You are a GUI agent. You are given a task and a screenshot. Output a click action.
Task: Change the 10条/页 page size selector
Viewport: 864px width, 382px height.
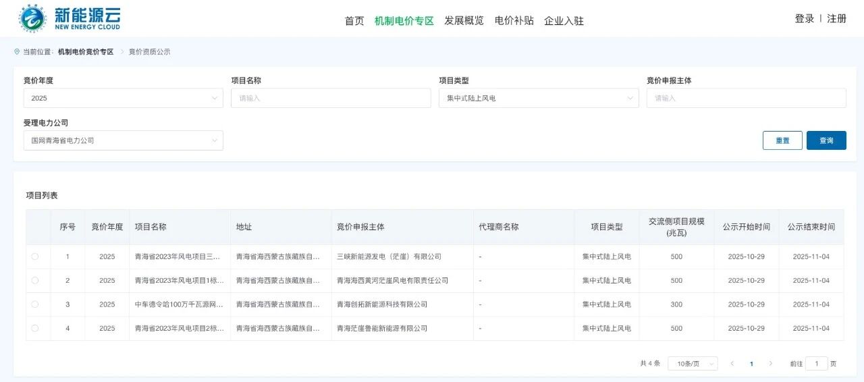pos(693,364)
